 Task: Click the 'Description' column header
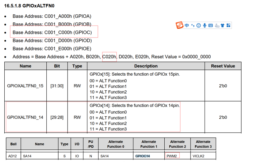pos(146,66)
